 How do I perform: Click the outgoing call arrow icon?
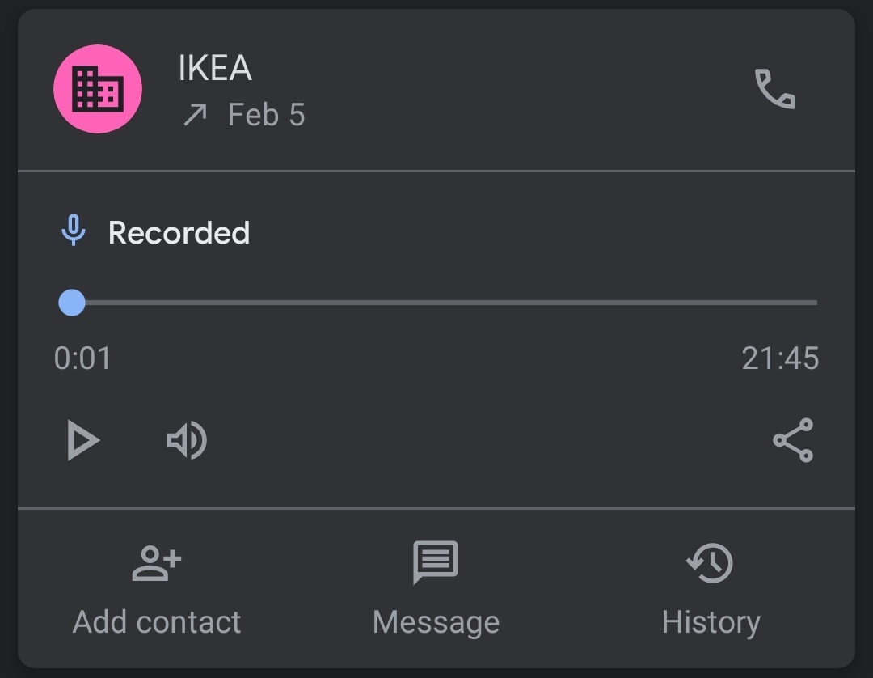pyautogui.click(x=194, y=116)
